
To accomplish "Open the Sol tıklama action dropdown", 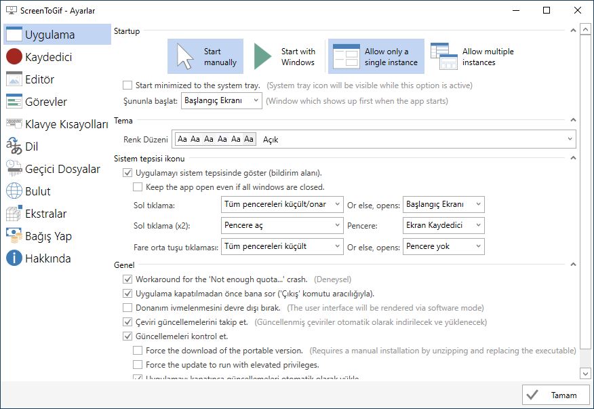I will [x=282, y=204].
